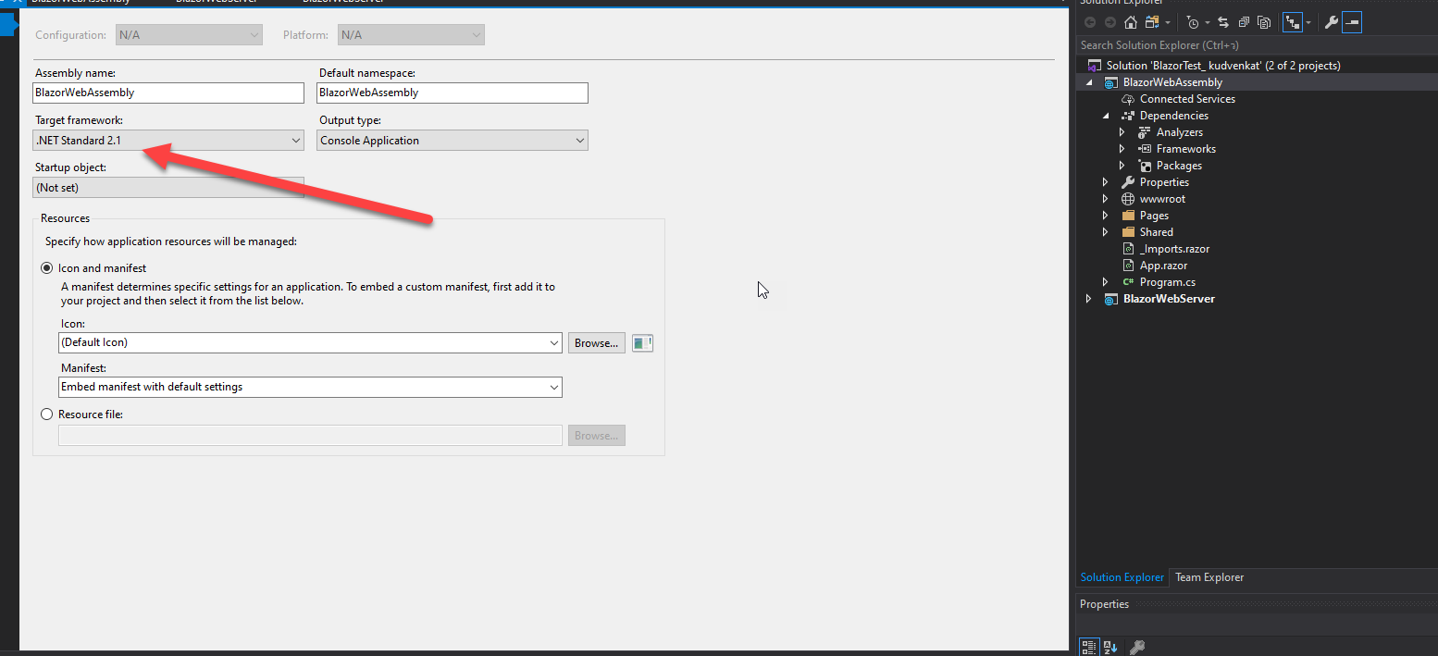This screenshot has width=1438, height=656.
Task: Click the Solution Explorer back navigation arrow
Action: coord(1090,21)
